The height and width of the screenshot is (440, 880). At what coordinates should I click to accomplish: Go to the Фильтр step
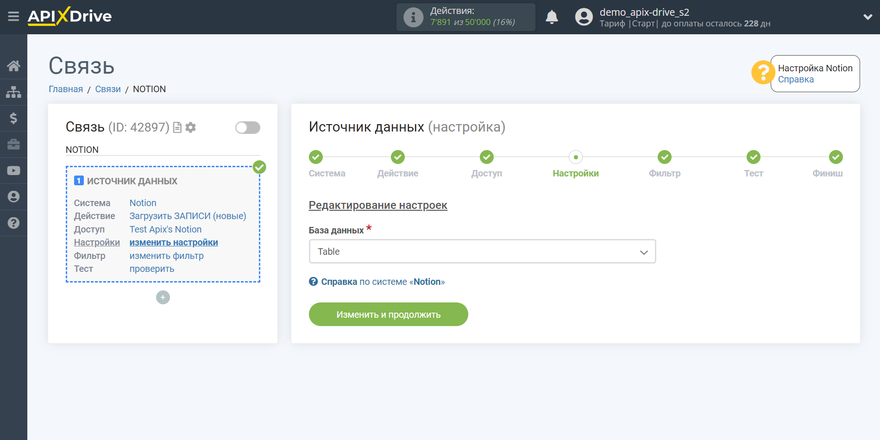coord(665,157)
